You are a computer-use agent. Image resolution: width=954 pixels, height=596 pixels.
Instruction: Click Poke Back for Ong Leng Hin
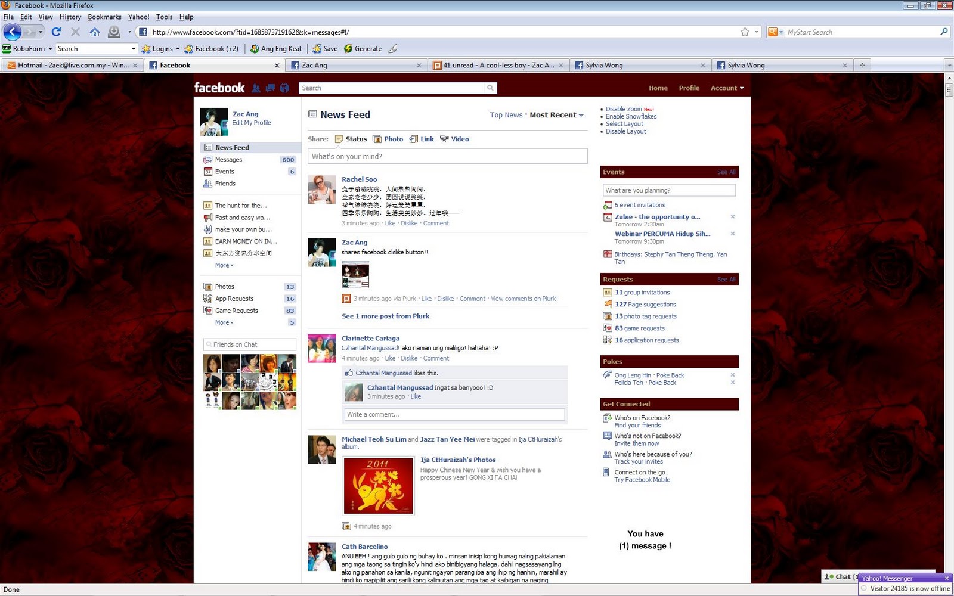point(670,375)
